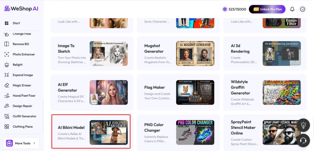Open the Start grid icon

point(7,23)
